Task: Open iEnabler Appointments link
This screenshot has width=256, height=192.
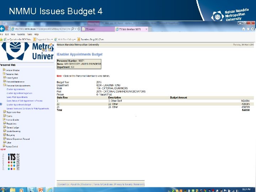Action: (x=16, y=90)
